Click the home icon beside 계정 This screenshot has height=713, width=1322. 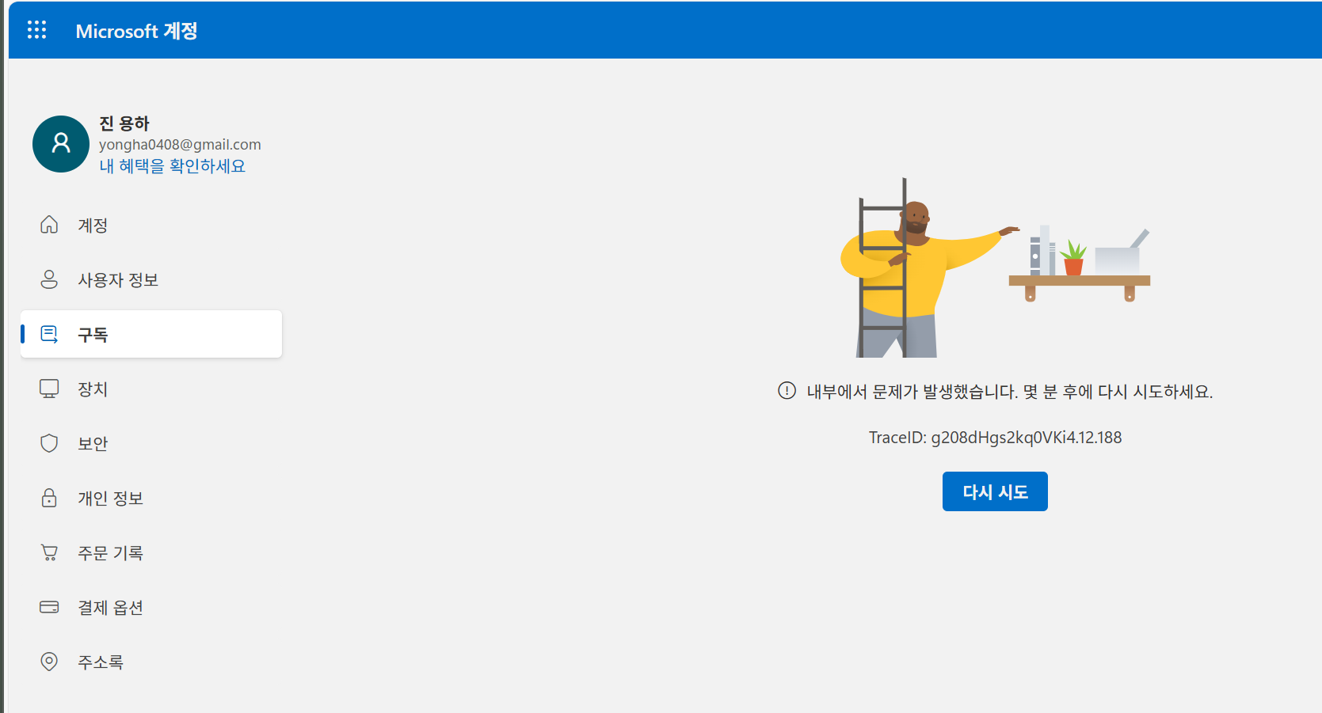[x=49, y=224]
